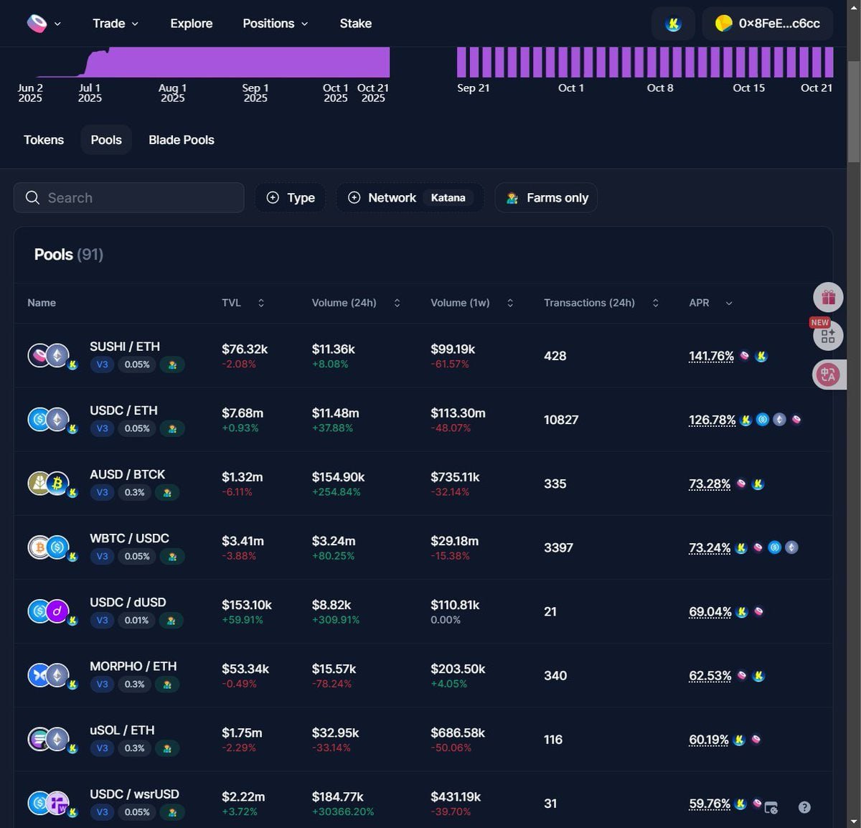
Task: Open the Katana network selector icon
Action: [673, 24]
